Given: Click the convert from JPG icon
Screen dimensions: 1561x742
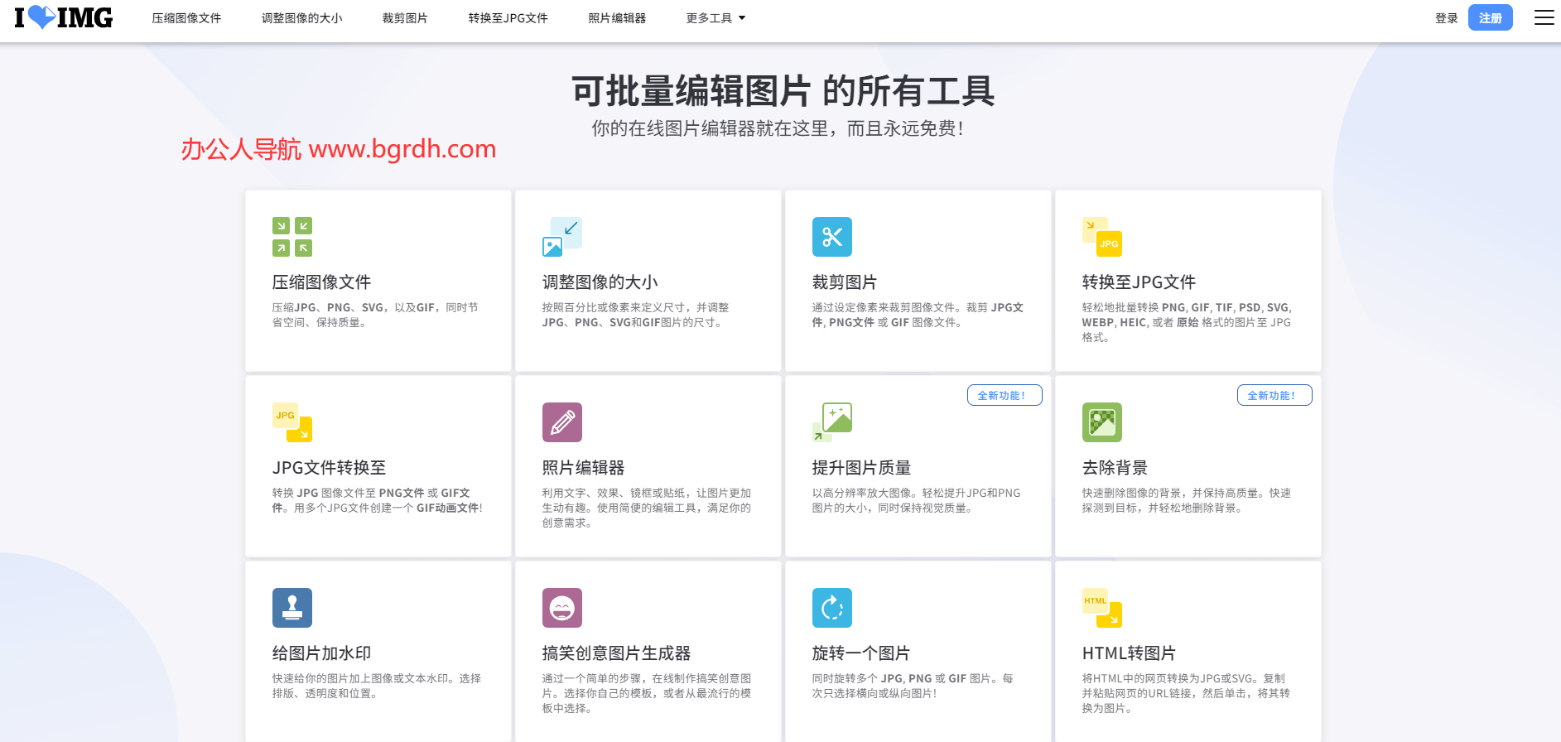Looking at the screenshot, I should [x=292, y=422].
